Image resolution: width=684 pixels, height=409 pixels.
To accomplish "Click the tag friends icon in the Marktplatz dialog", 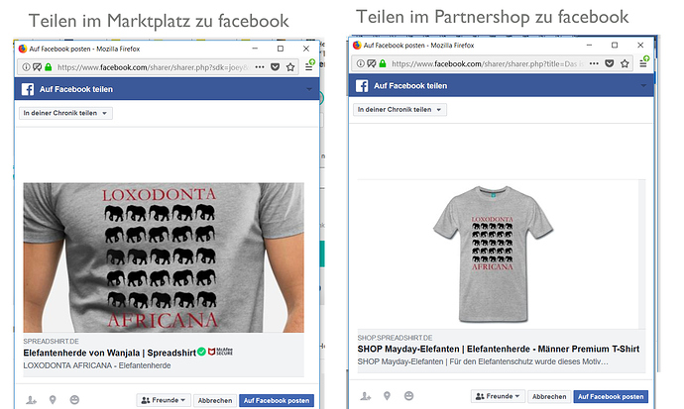I will click(x=30, y=398).
